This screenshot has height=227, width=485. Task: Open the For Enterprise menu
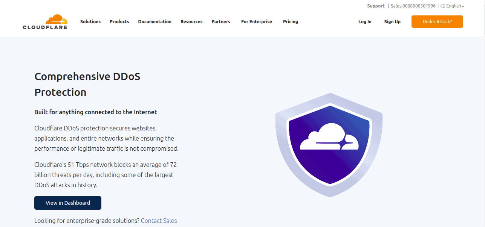[257, 22]
